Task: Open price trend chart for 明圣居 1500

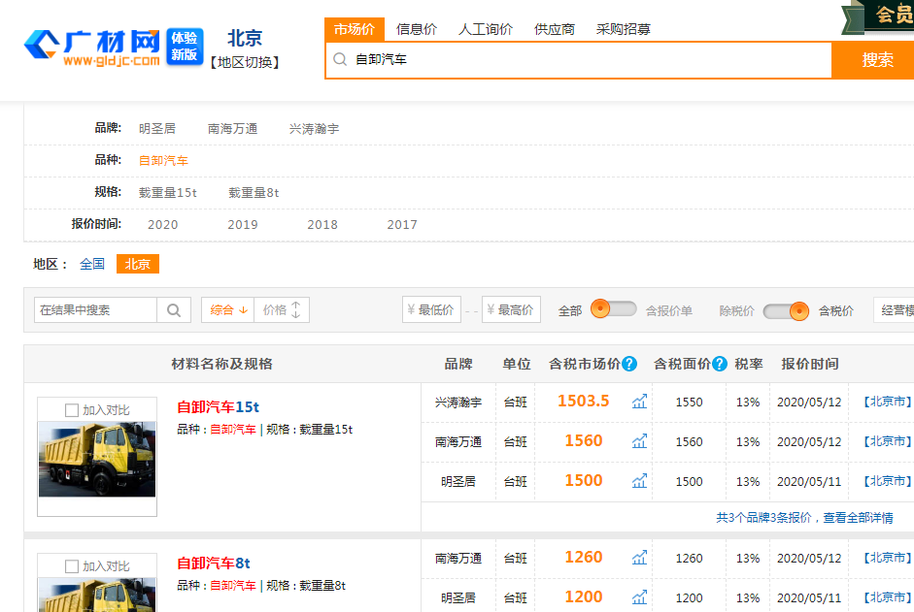Action: 639,481
